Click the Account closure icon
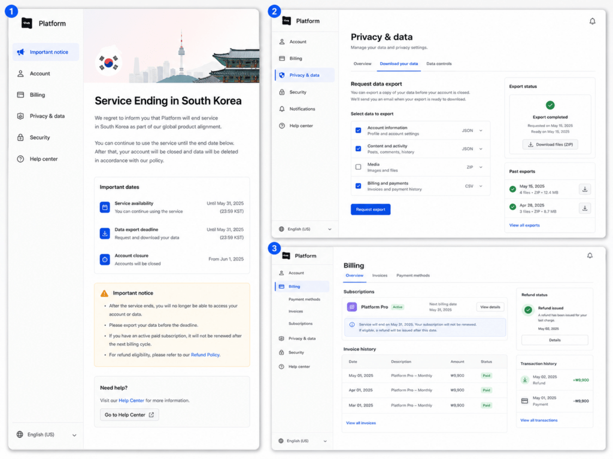Viewport: 613px width, 459px height. pyautogui.click(x=105, y=259)
